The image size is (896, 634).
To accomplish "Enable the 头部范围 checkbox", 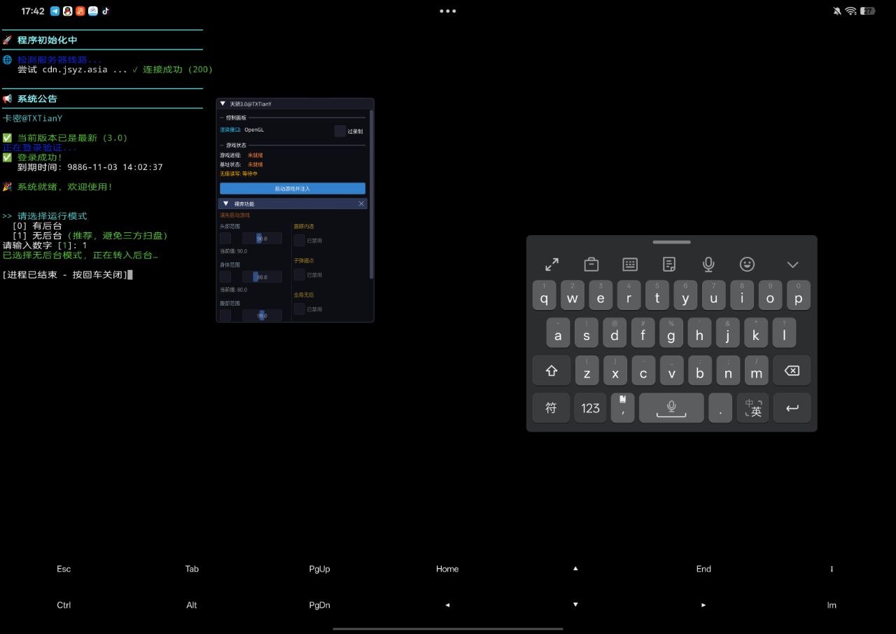I will 225,239.
